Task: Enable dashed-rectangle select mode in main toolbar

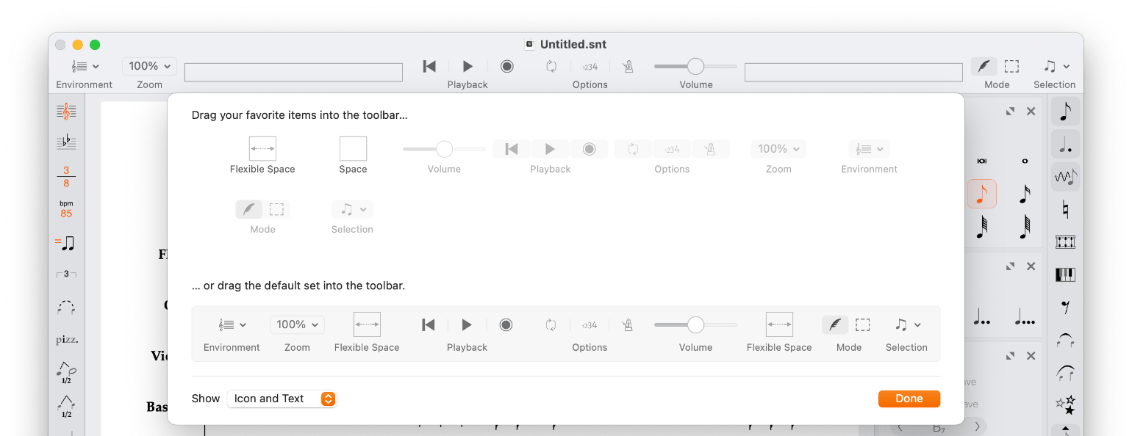Action: point(1011,66)
